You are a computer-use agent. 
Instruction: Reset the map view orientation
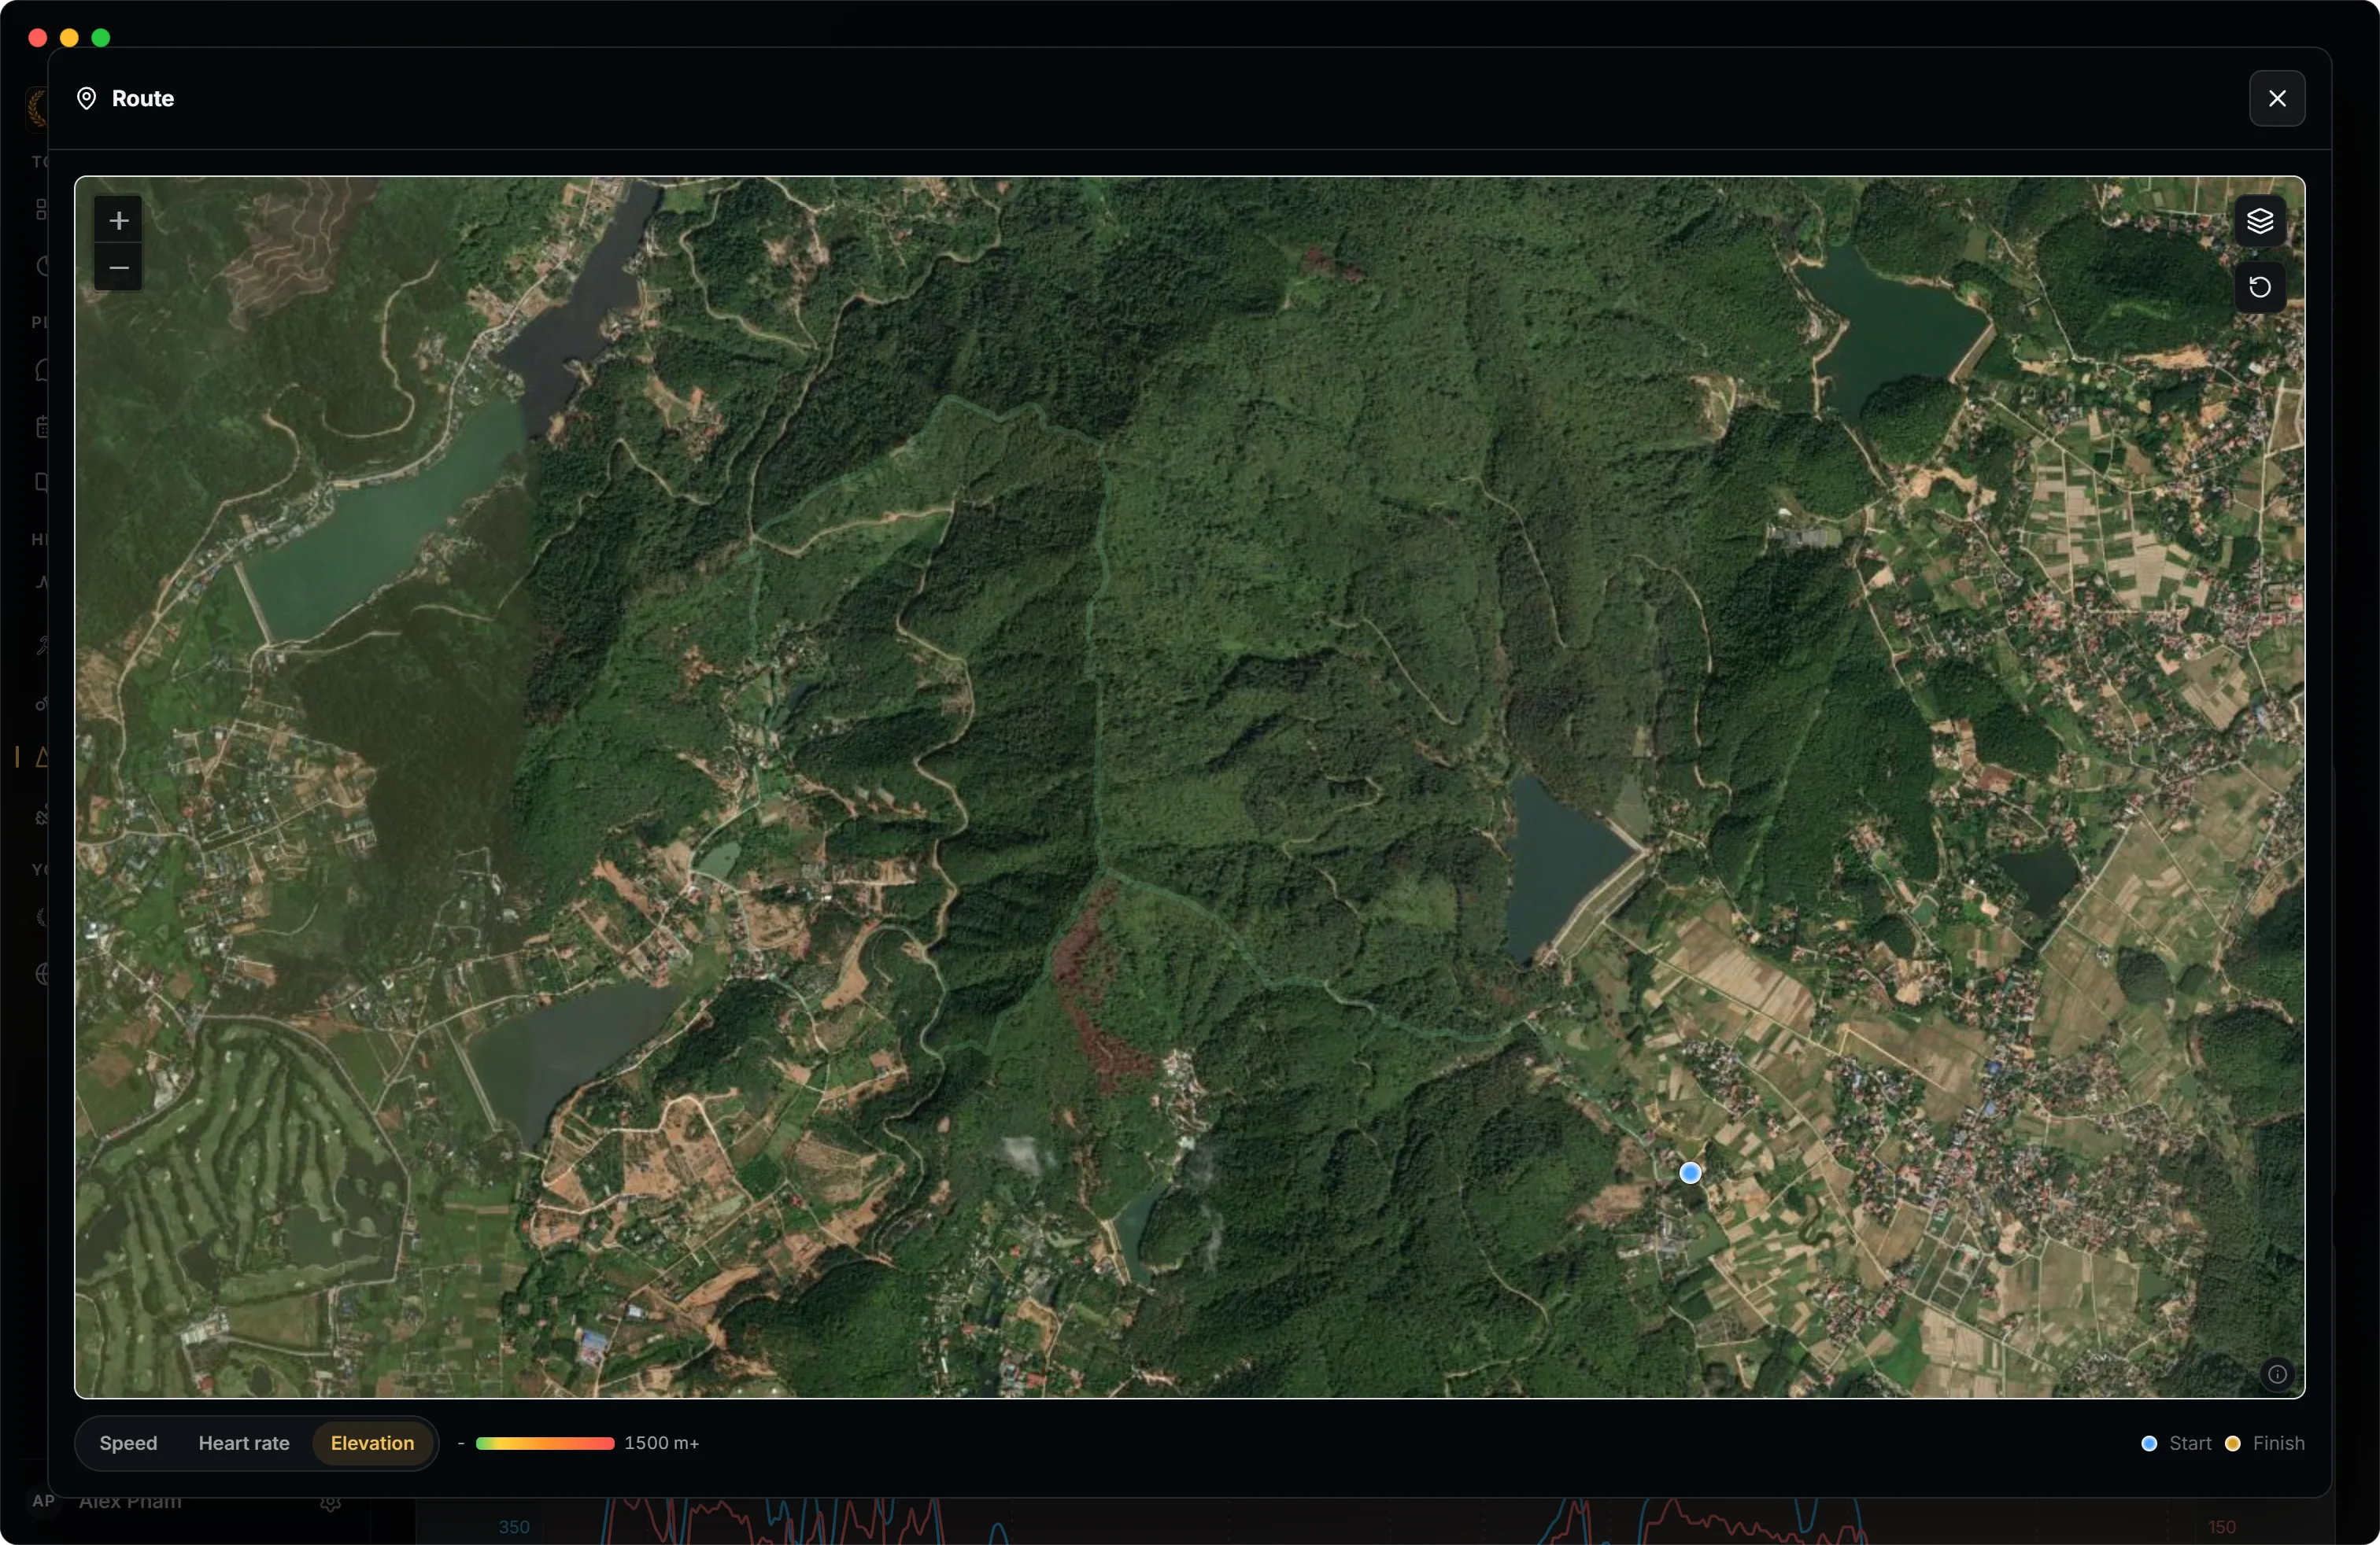coord(2260,288)
